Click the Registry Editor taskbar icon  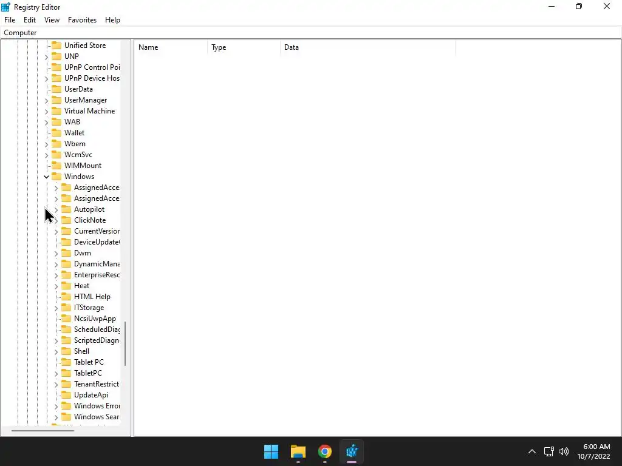click(x=352, y=451)
